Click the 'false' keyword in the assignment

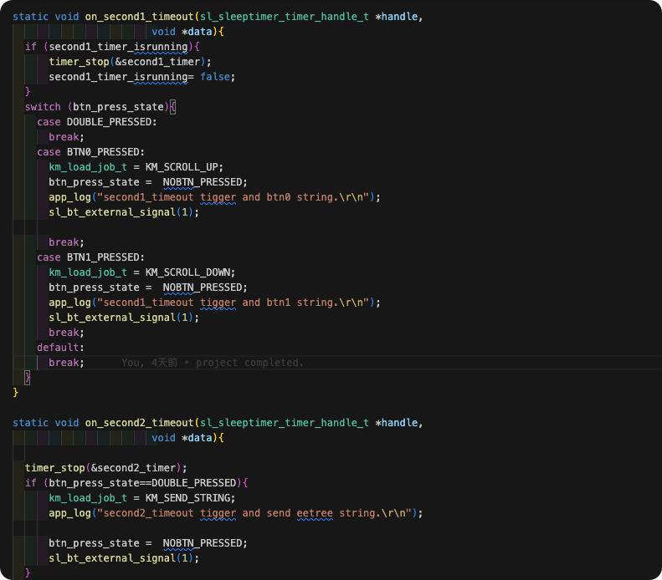coord(215,77)
